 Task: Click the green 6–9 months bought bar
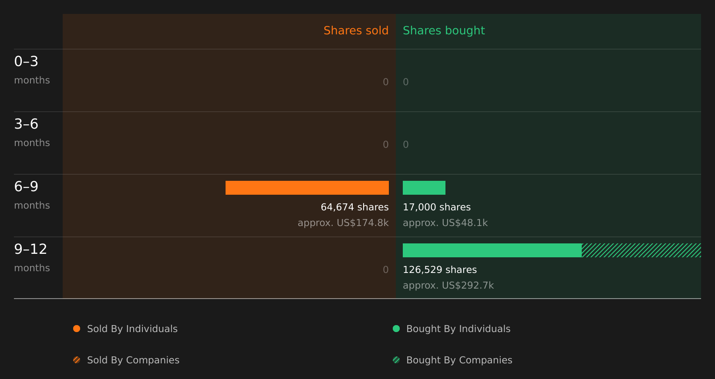[x=424, y=188]
